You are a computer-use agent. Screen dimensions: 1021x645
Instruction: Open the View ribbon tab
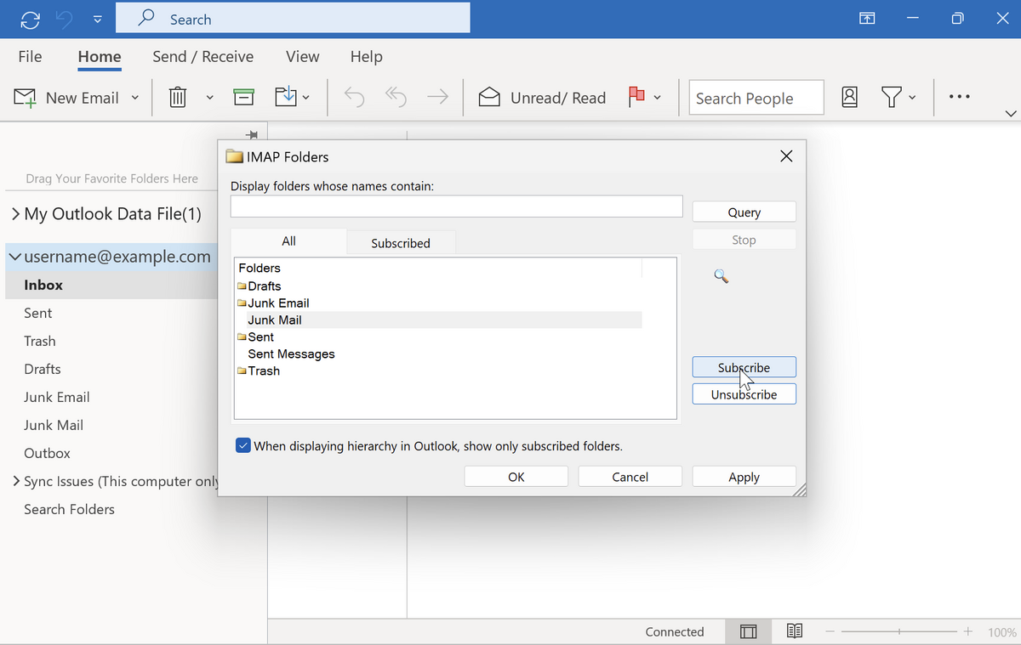[303, 56]
